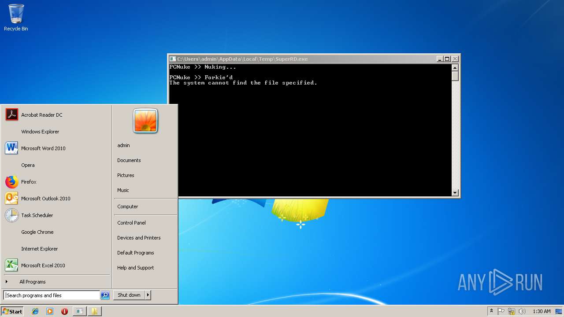Open Help and Support

pyautogui.click(x=145, y=268)
